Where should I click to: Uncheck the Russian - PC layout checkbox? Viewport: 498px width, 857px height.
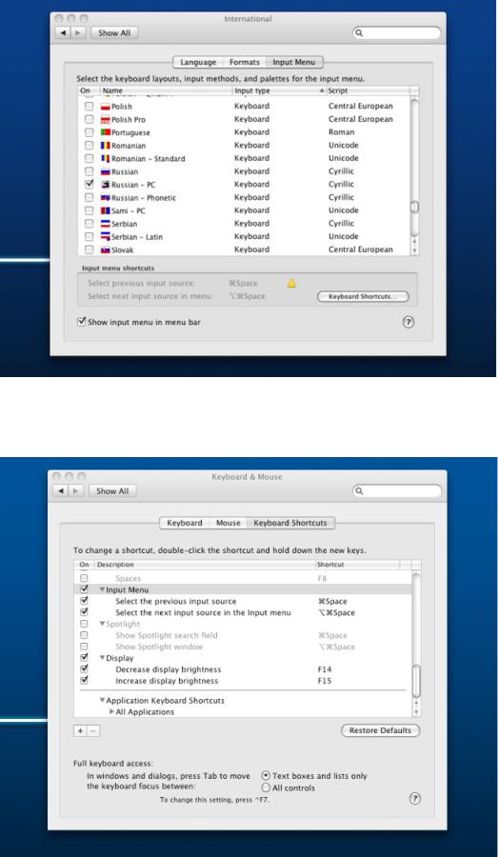tap(90, 184)
